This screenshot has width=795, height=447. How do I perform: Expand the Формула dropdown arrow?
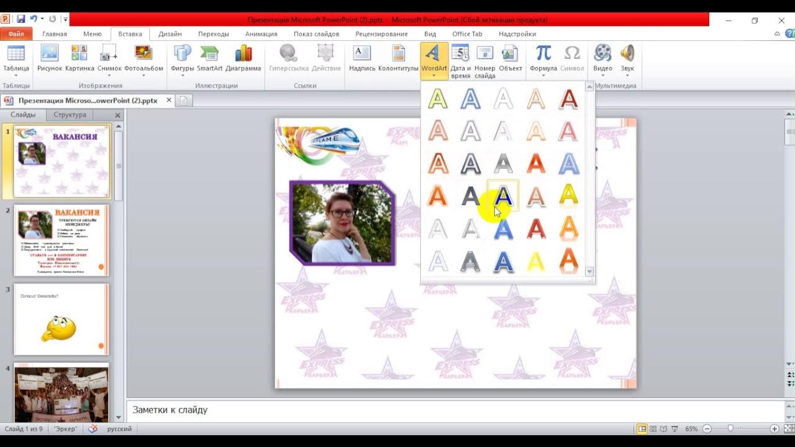pyautogui.click(x=543, y=76)
